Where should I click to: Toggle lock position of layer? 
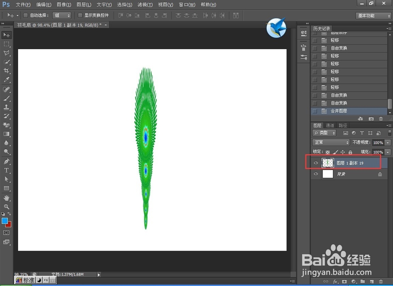tap(343, 152)
